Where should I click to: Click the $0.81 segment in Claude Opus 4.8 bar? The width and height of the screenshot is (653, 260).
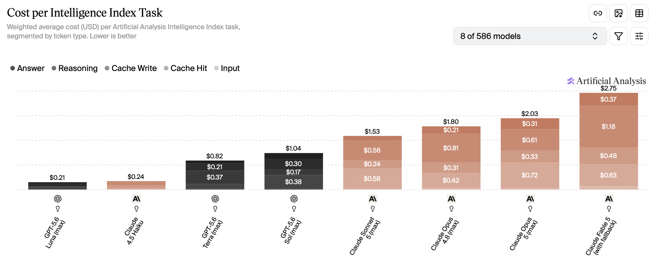point(451,148)
